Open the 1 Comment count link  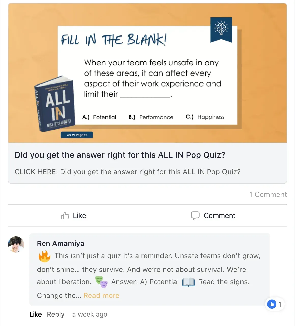click(268, 194)
